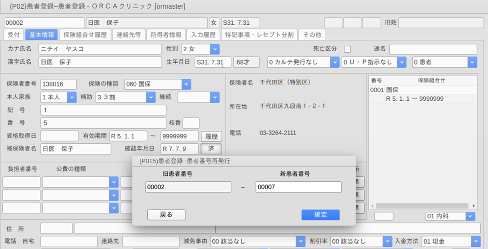Click the 旧患者番号 field showing 00002
The height and width of the screenshot is (249, 488).
(189, 187)
